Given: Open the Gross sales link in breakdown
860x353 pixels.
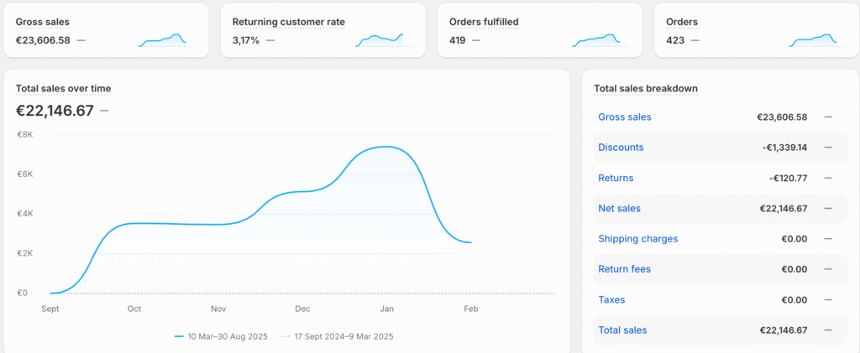Looking at the screenshot, I should click(624, 117).
